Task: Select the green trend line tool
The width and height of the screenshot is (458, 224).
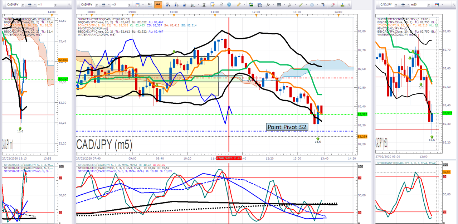Action: pos(301,5)
